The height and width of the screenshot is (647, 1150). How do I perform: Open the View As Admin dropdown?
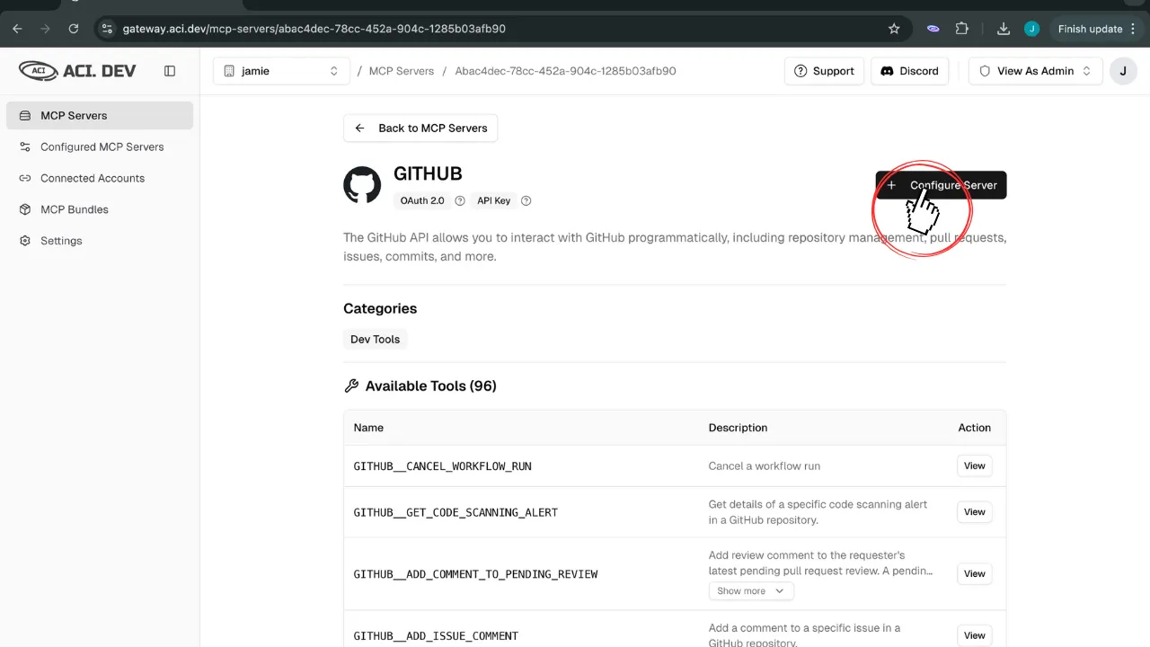(1036, 71)
